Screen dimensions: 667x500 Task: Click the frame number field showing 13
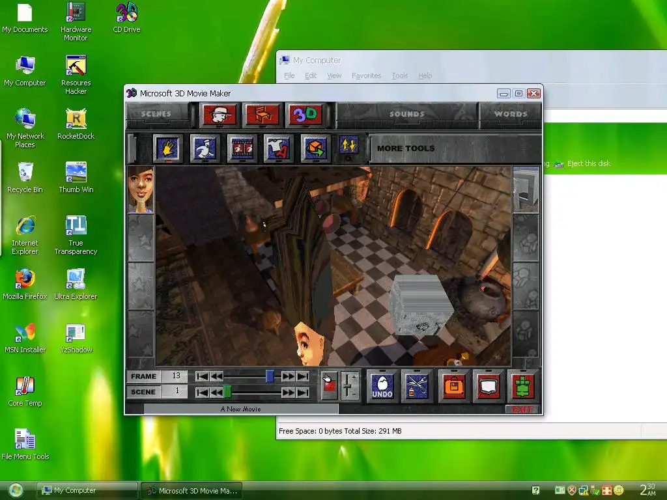tap(175, 376)
